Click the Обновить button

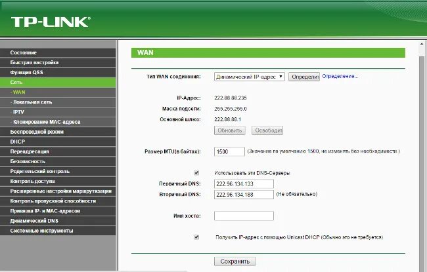point(230,130)
